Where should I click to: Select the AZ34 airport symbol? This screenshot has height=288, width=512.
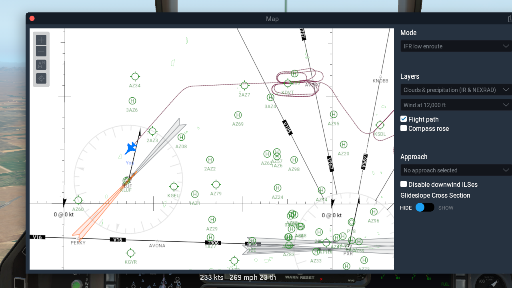[135, 76]
